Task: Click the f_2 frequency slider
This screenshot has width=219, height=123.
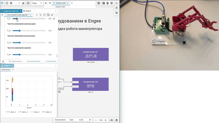Action: click(19, 31)
